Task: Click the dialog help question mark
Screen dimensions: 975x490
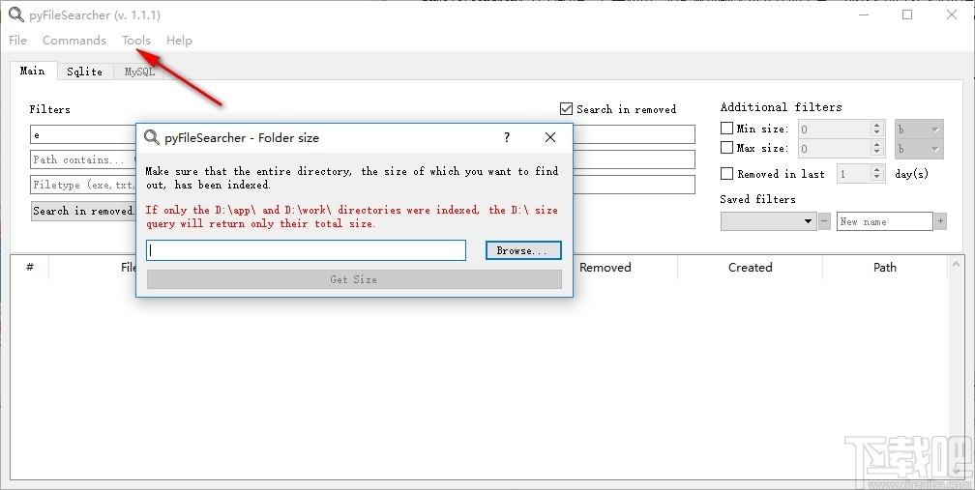Action: pos(507,137)
